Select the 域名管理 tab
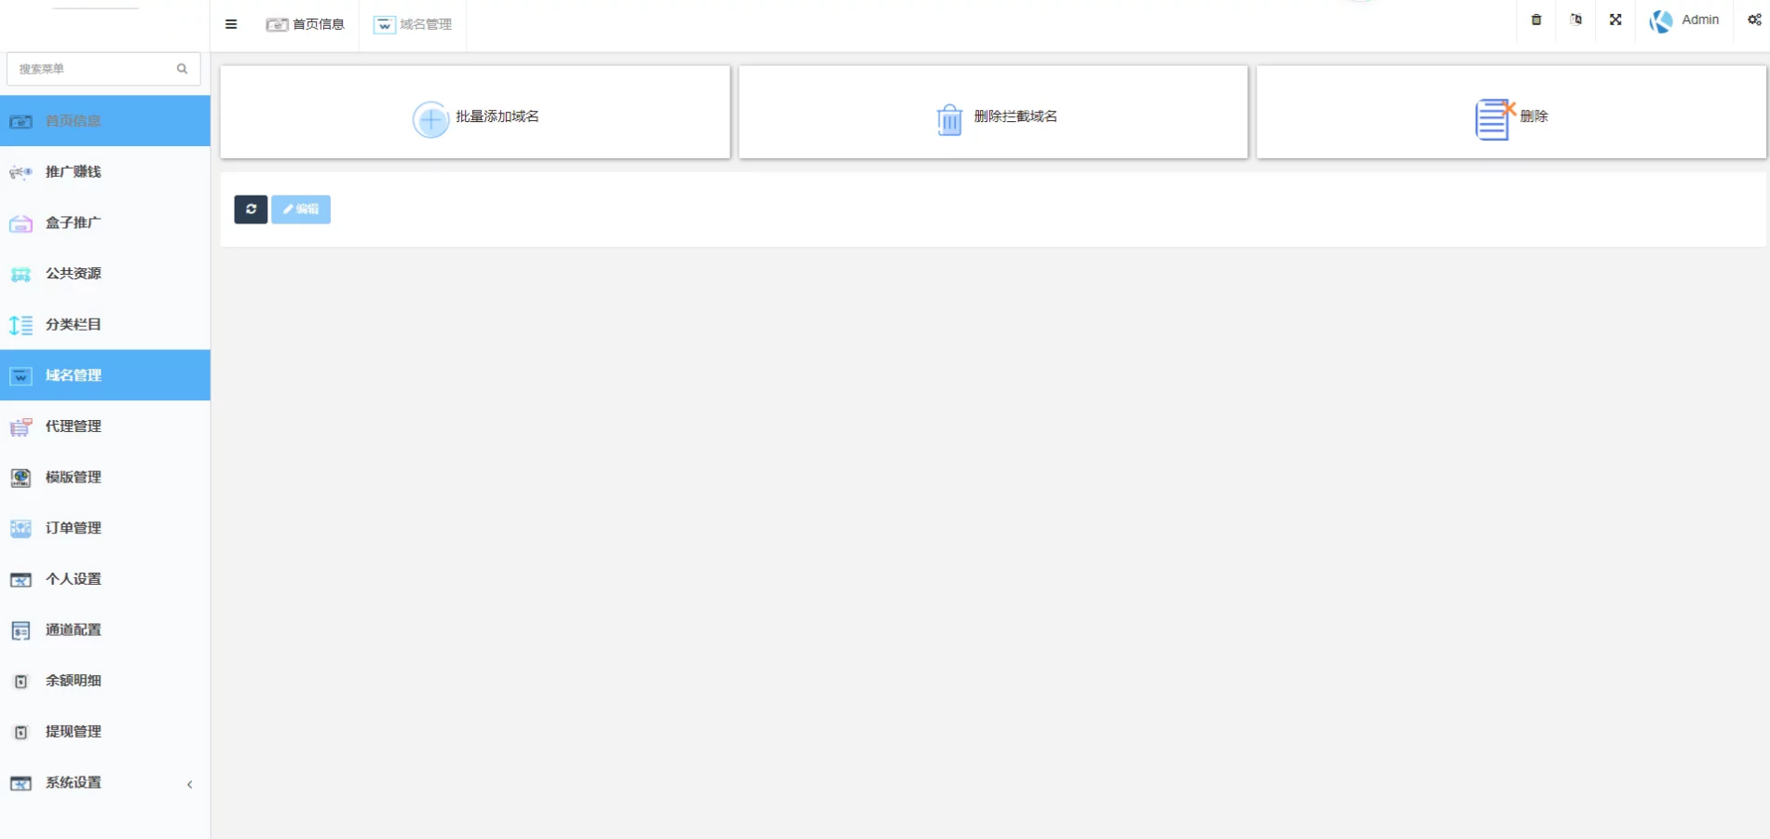1770x839 pixels. [x=413, y=24]
